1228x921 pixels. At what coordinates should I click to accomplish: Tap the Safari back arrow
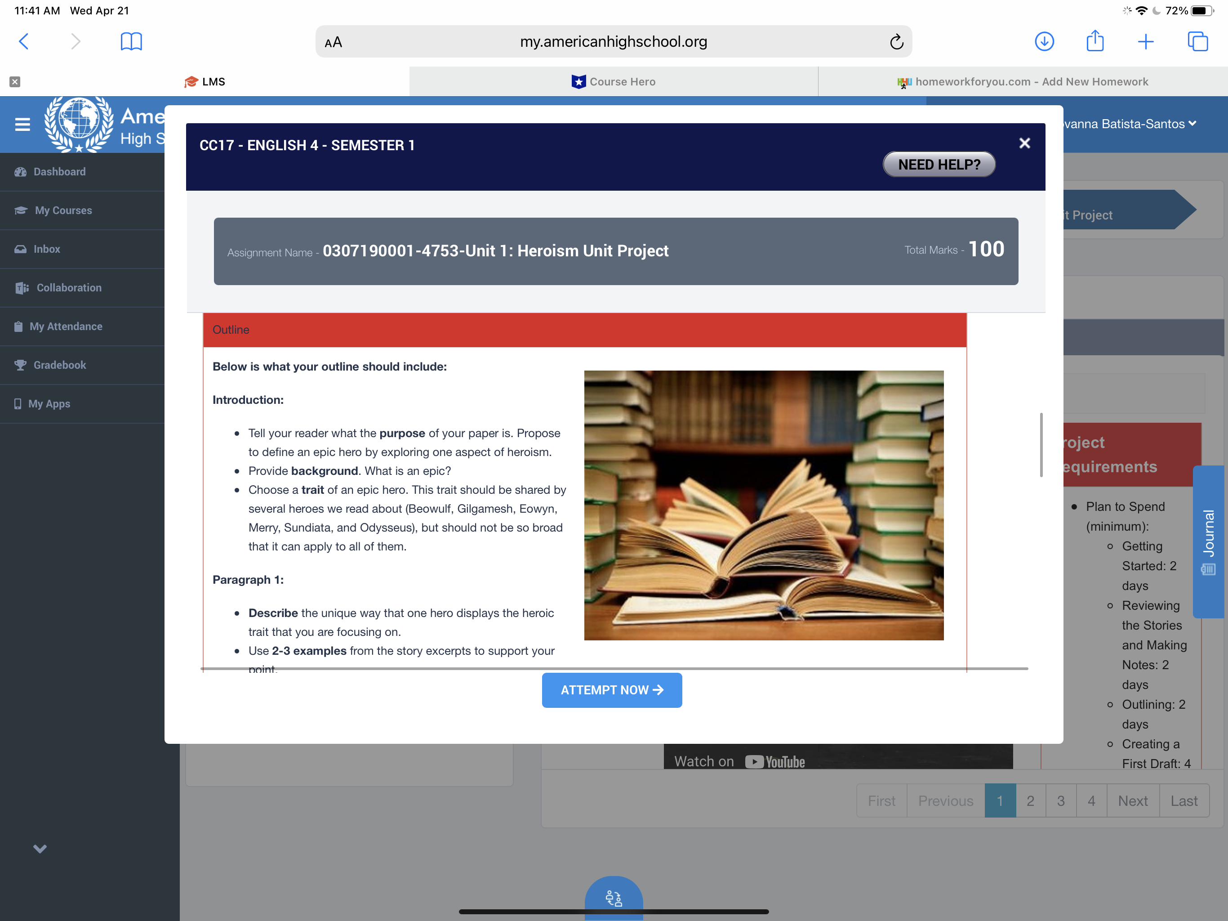(24, 41)
